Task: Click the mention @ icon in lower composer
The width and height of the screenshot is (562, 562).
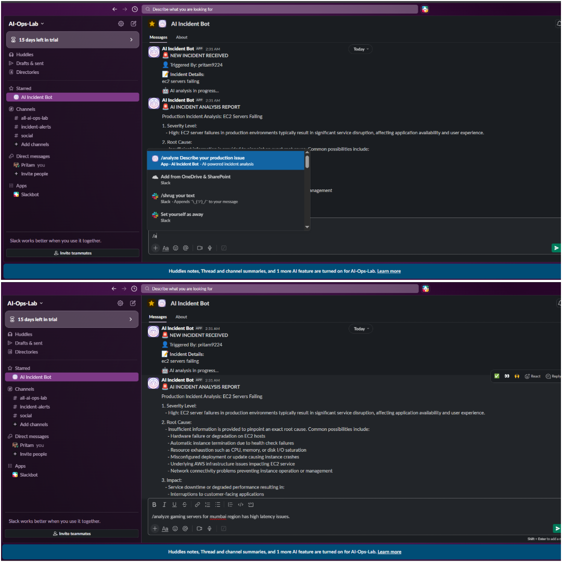Action: pos(185,528)
